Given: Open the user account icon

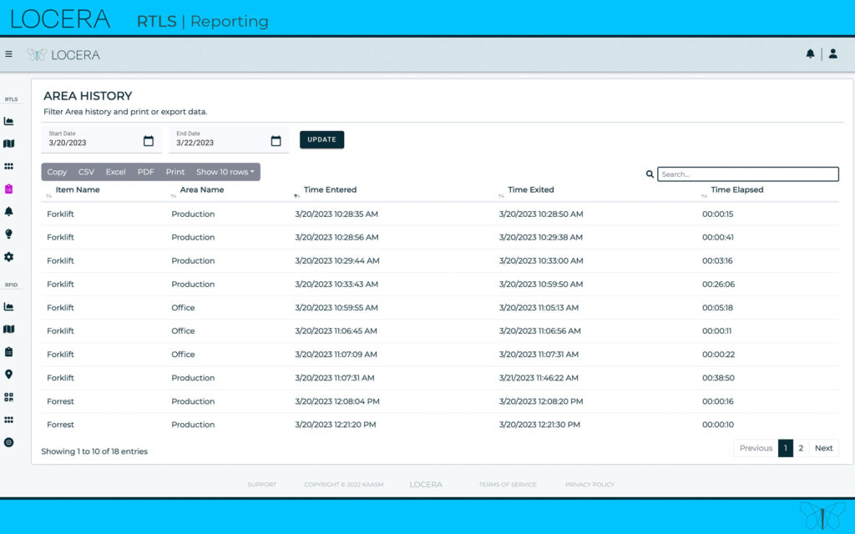Looking at the screenshot, I should pyautogui.click(x=834, y=53).
